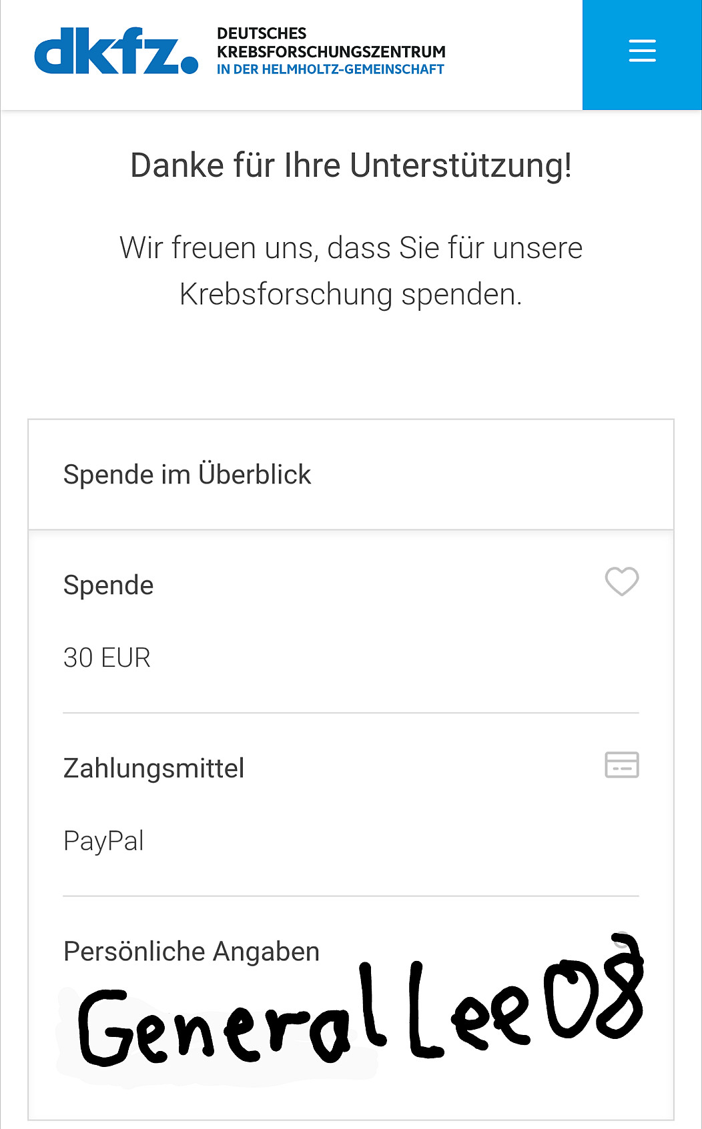Open the hamburger navigation menu

pyautogui.click(x=642, y=51)
